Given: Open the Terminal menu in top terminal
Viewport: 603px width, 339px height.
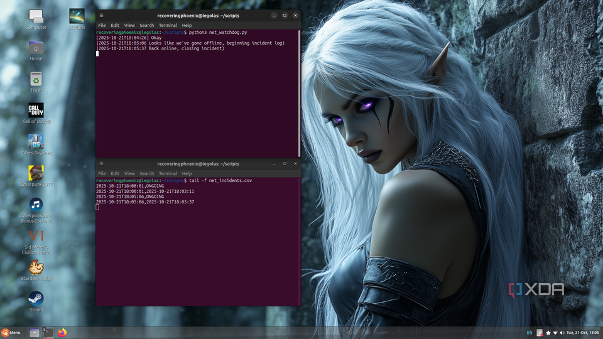Looking at the screenshot, I should click(168, 26).
